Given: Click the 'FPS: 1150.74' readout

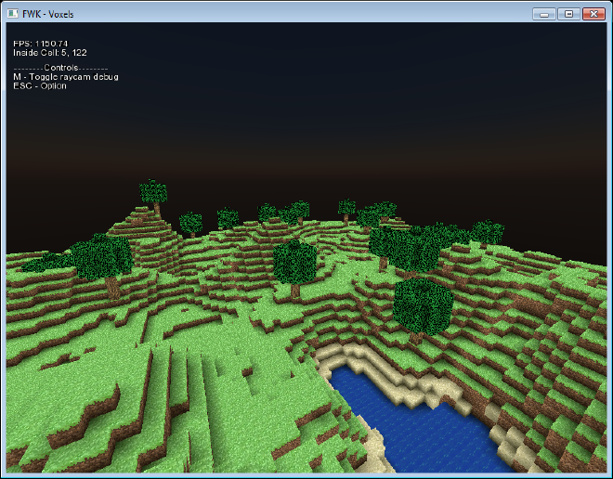Looking at the screenshot, I should click(x=41, y=44).
